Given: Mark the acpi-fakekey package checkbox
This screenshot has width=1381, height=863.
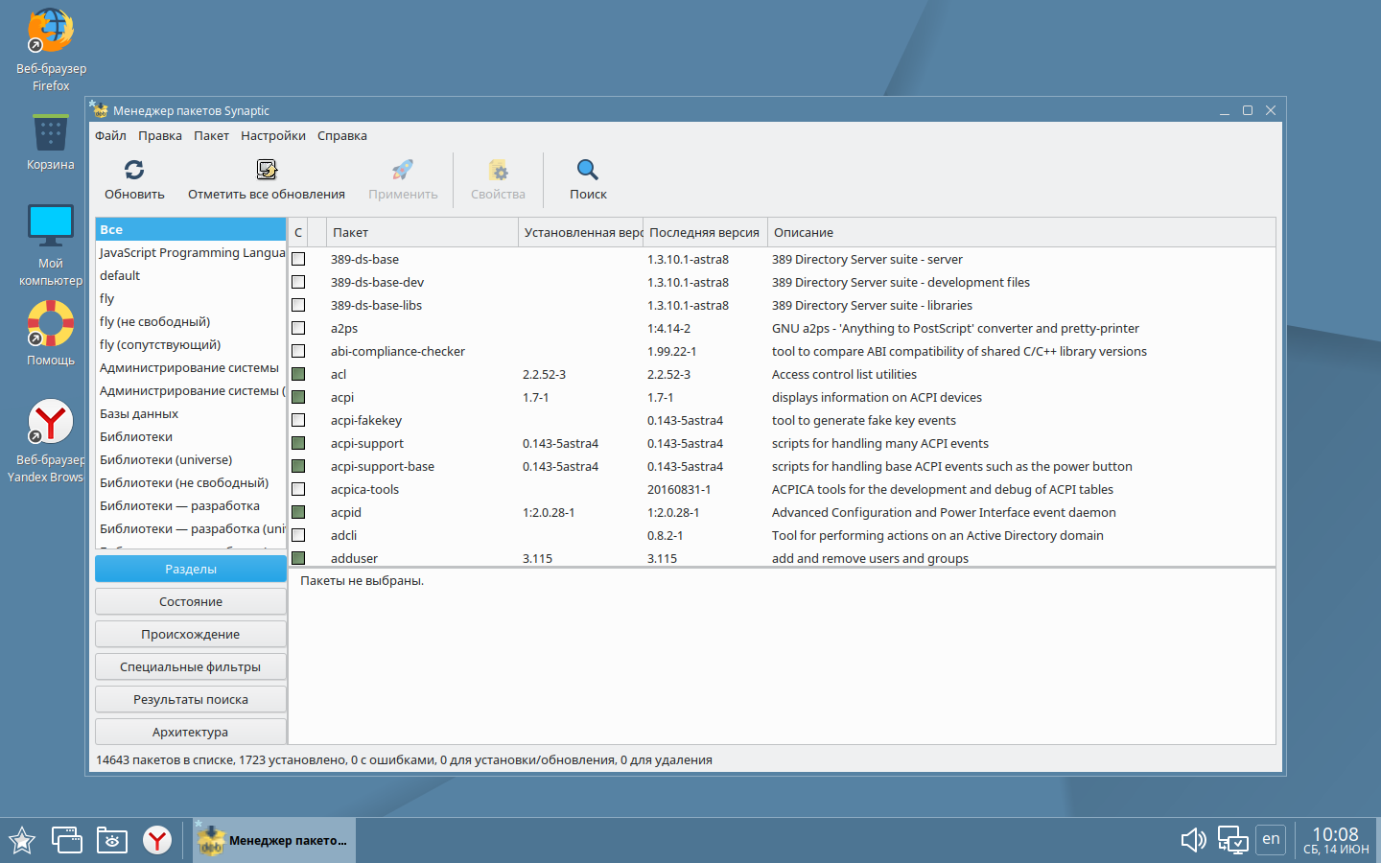Looking at the screenshot, I should pyautogui.click(x=298, y=420).
